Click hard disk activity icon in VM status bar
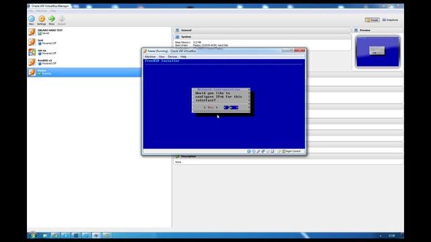Viewport: 431px width, 242px height. click(x=248, y=151)
